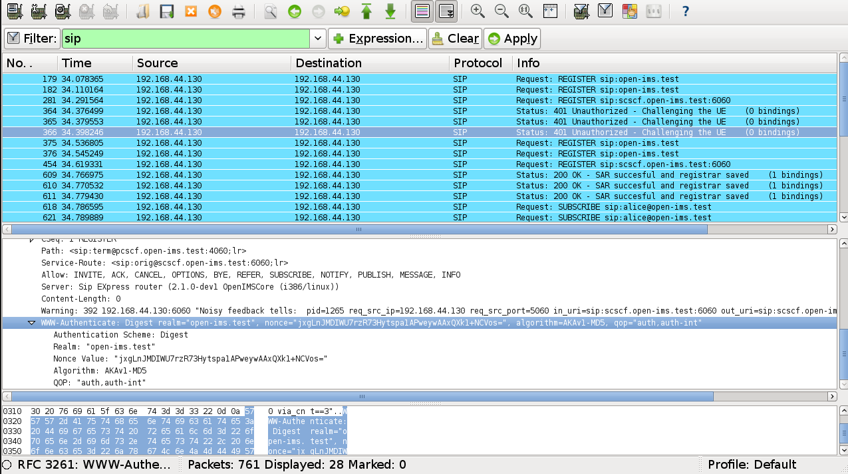Image resolution: width=848 pixels, height=474 pixels.
Task: Reload the current capture file
Action: pos(215,11)
